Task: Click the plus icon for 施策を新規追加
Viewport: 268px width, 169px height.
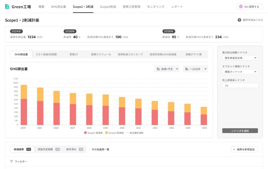Action: (x=234, y=149)
